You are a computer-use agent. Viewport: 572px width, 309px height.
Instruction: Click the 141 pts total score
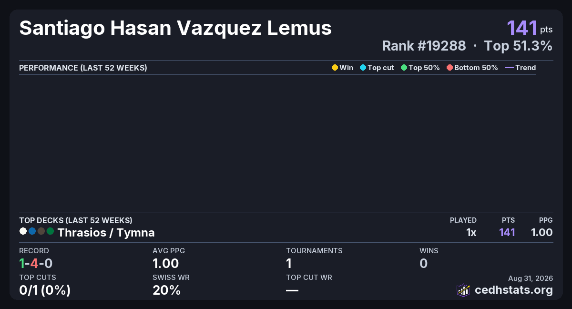pos(530,28)
